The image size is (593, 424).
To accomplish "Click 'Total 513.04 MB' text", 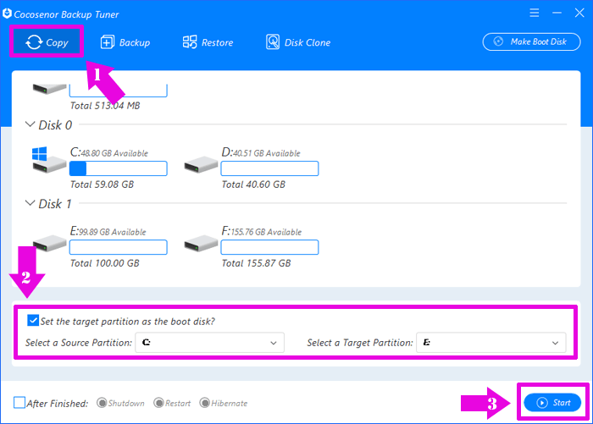I will click(105, 106).
